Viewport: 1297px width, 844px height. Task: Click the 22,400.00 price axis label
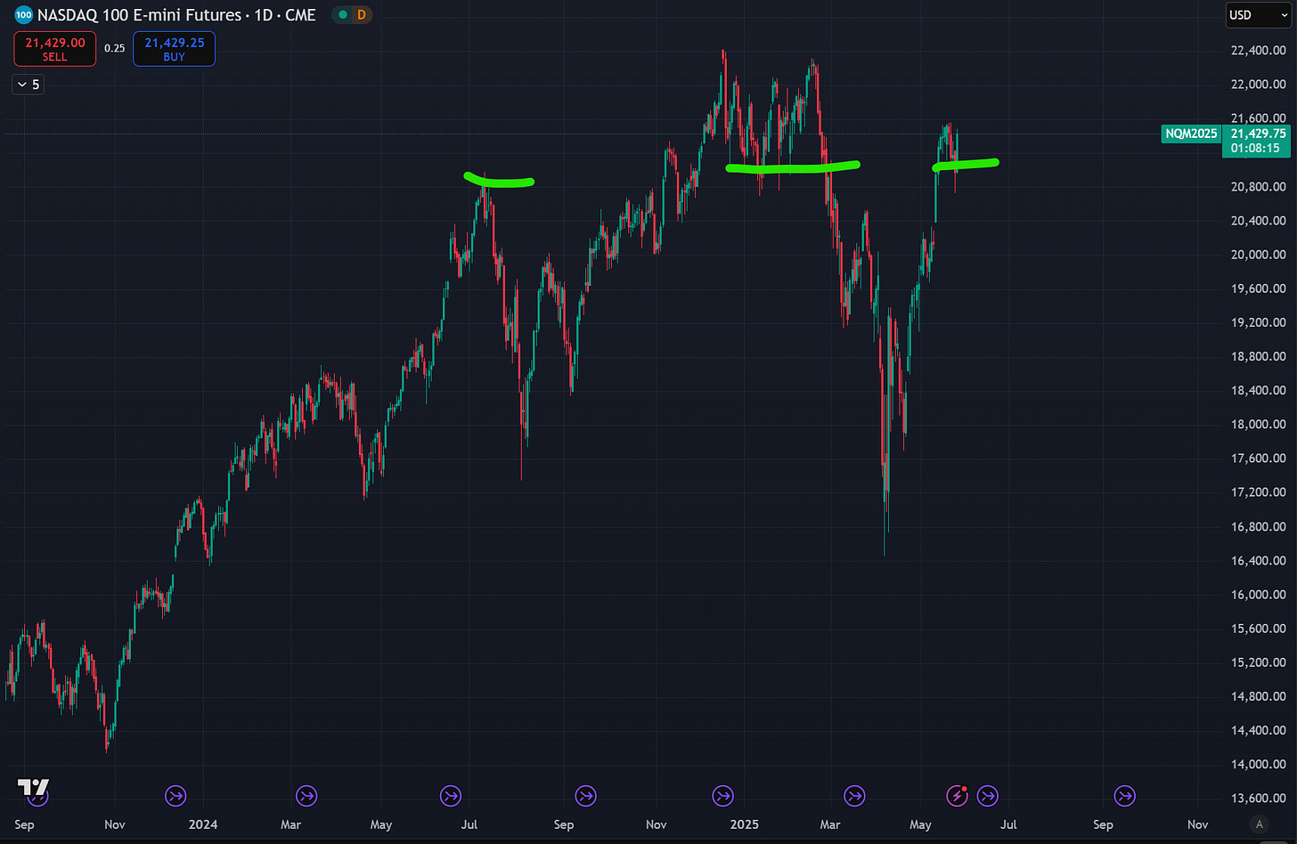click(x=1258, y=51)
